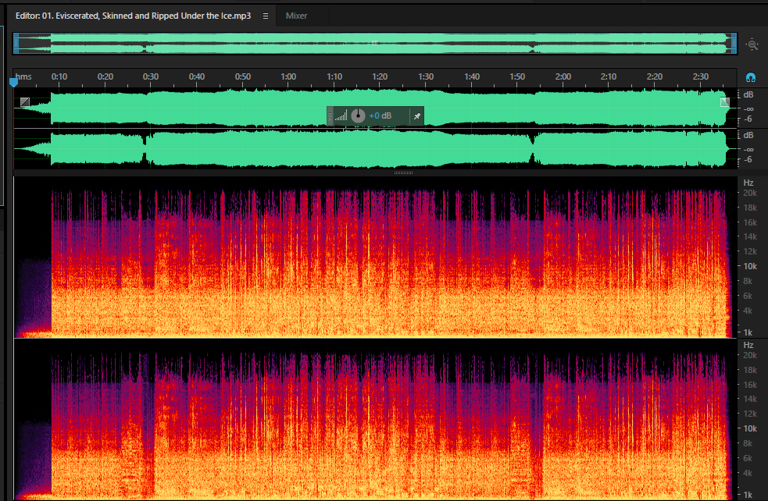768x501 pixels.
Task: Click the 0:30 mark on the time ruler
Action: click(x=151, y=76)
